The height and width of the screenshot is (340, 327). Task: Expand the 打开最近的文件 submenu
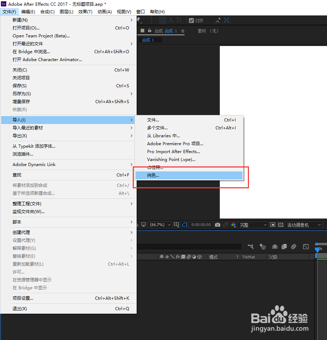pos(68,43)
